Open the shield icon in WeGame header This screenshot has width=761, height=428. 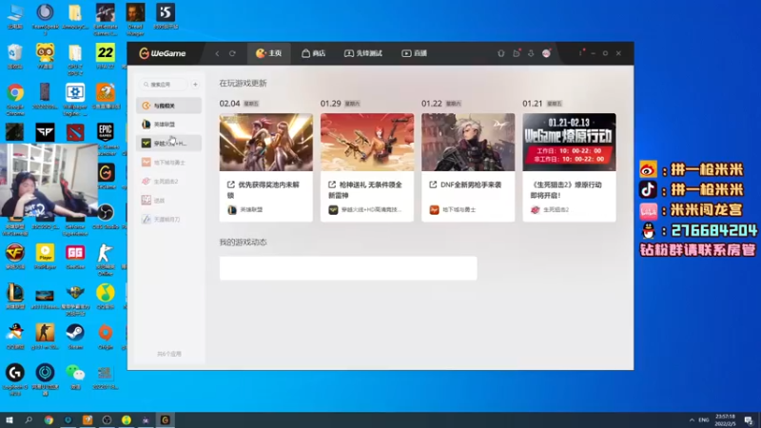pos(501,53)
